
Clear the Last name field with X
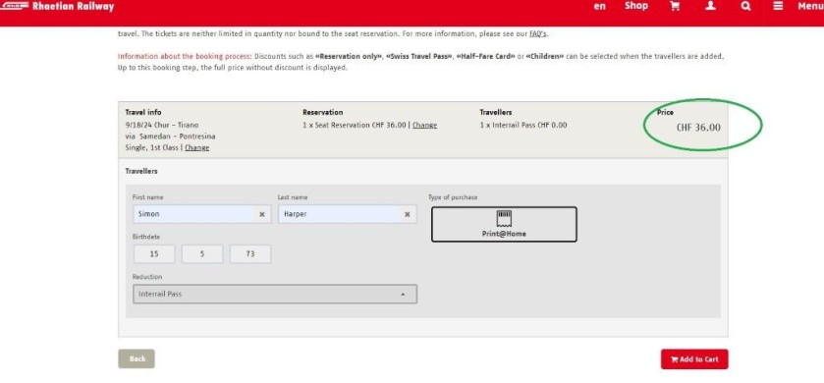[407, 214]
